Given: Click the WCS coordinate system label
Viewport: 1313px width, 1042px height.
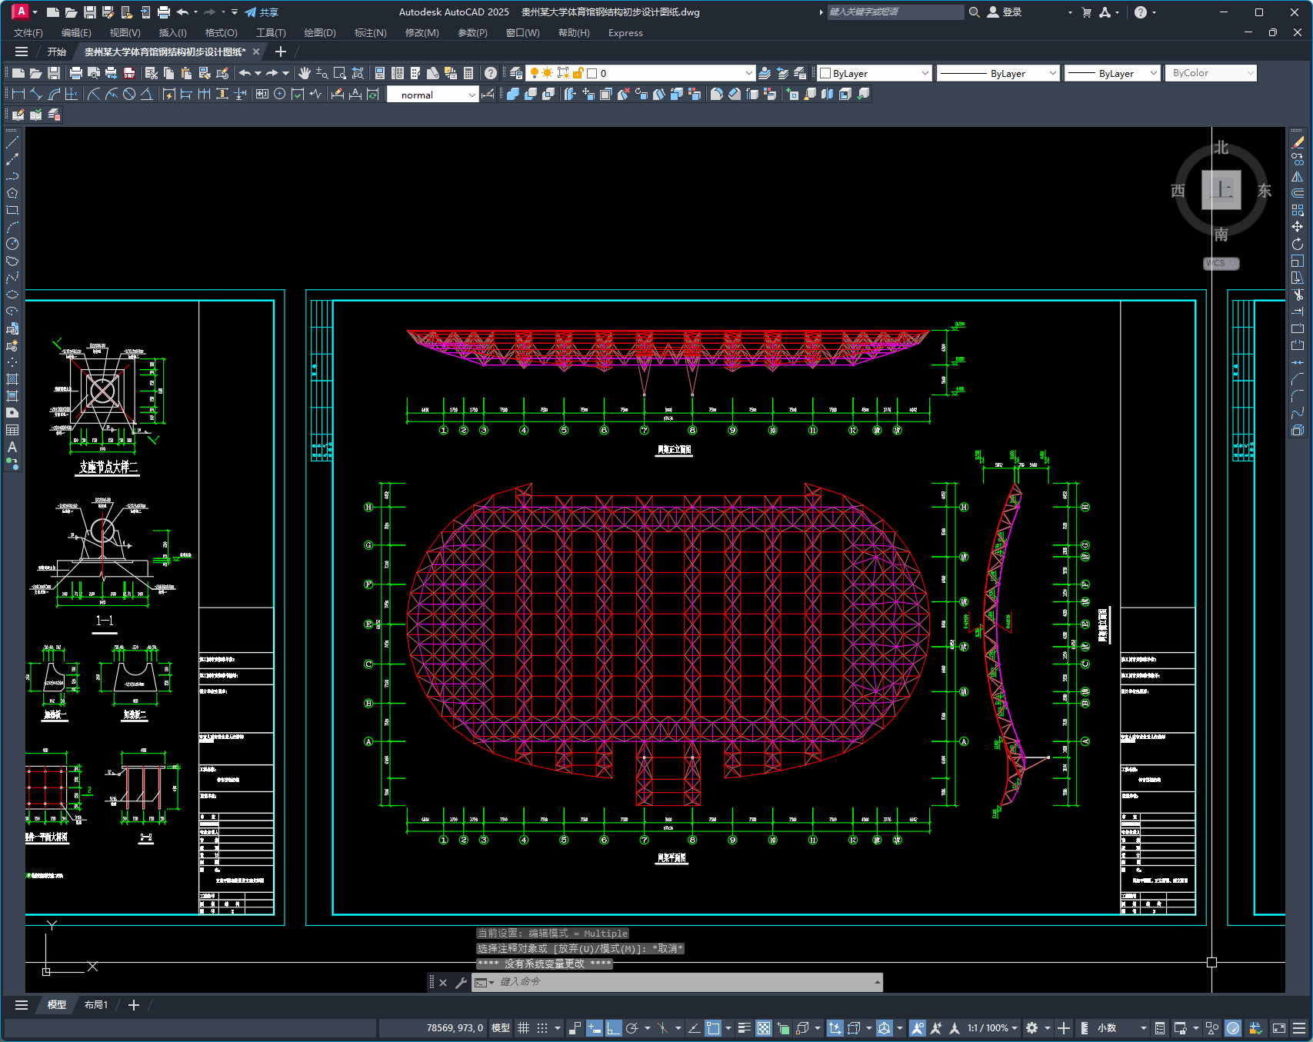Looking at the screenshot, I should (1221, 263).
